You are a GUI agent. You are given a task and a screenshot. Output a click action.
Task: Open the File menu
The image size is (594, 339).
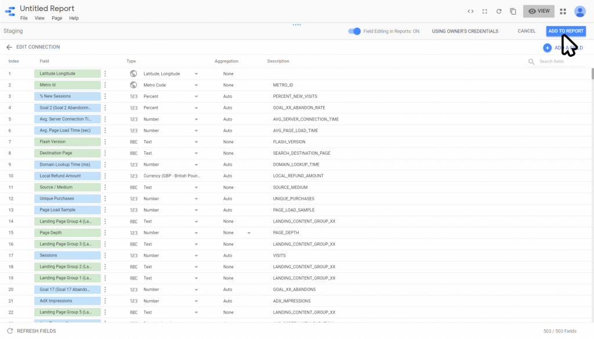coord(24,19)
